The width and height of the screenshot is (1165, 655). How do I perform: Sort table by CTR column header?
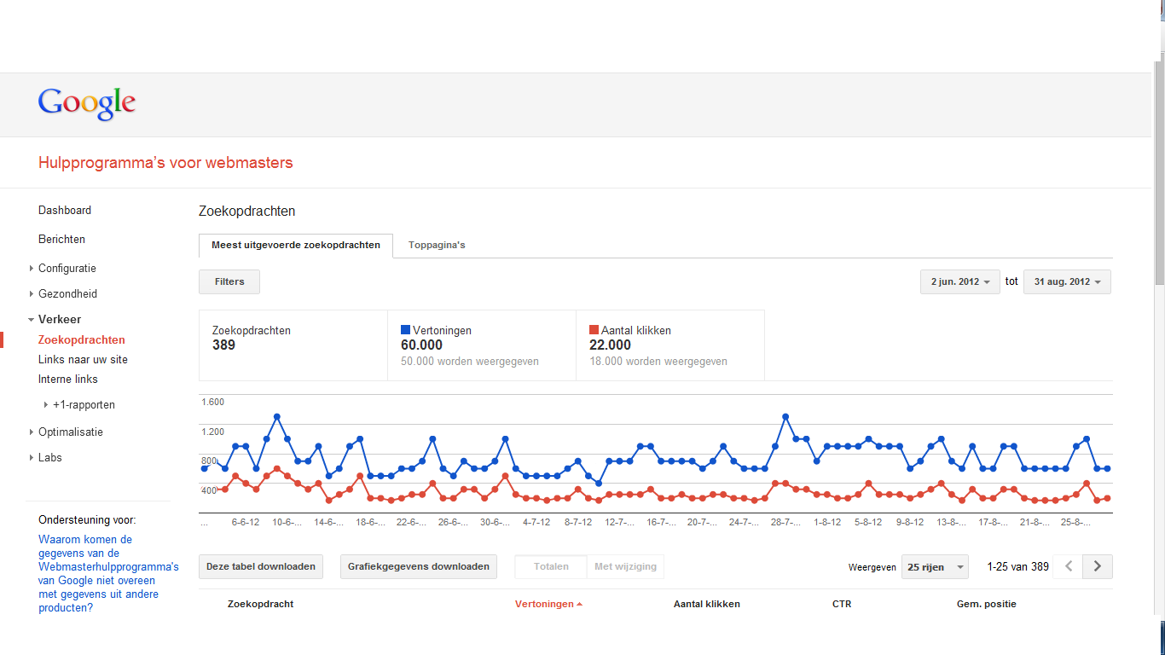(842, 604)
